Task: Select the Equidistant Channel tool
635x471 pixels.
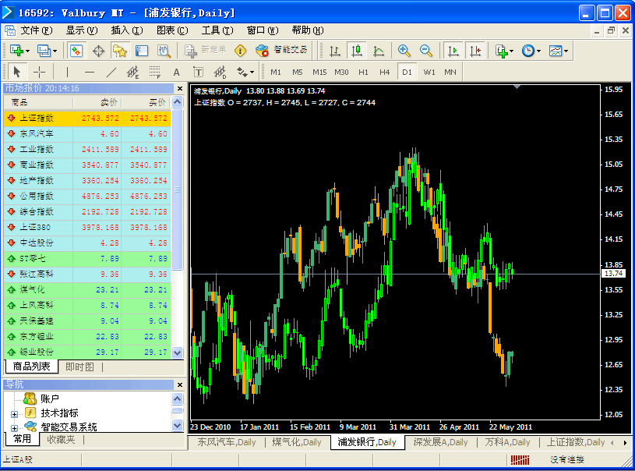Action: [x=132, y=73]
